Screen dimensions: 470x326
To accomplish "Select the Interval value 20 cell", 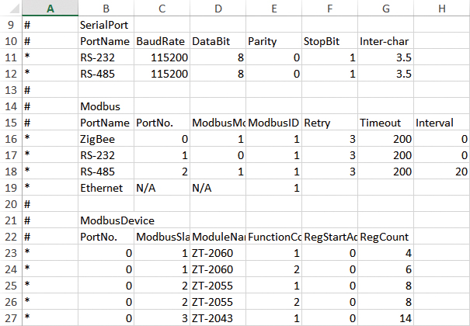I will [442, 172].
